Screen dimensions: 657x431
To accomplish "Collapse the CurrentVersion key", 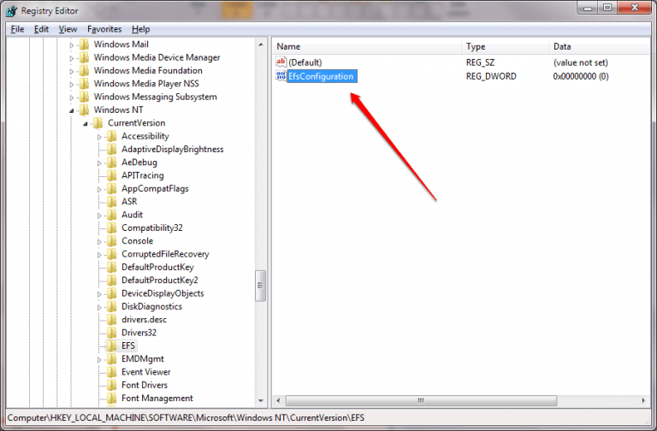I will [x=86, y=123].
